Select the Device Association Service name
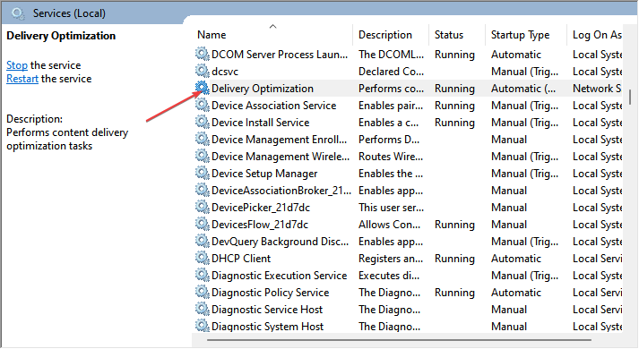639x349 pixels. pyautogui.click(x=274, y=106)
